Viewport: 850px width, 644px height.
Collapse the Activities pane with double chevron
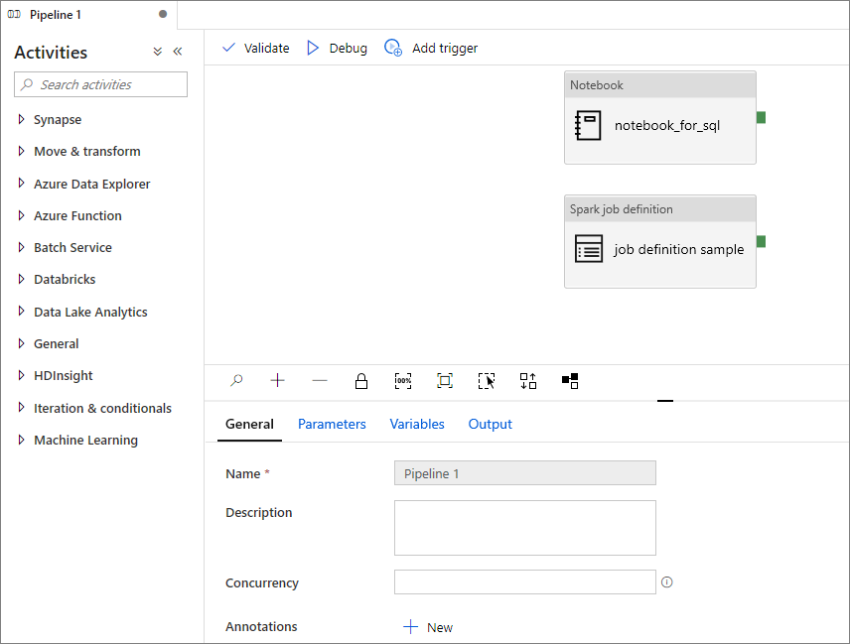pos(178,52)
